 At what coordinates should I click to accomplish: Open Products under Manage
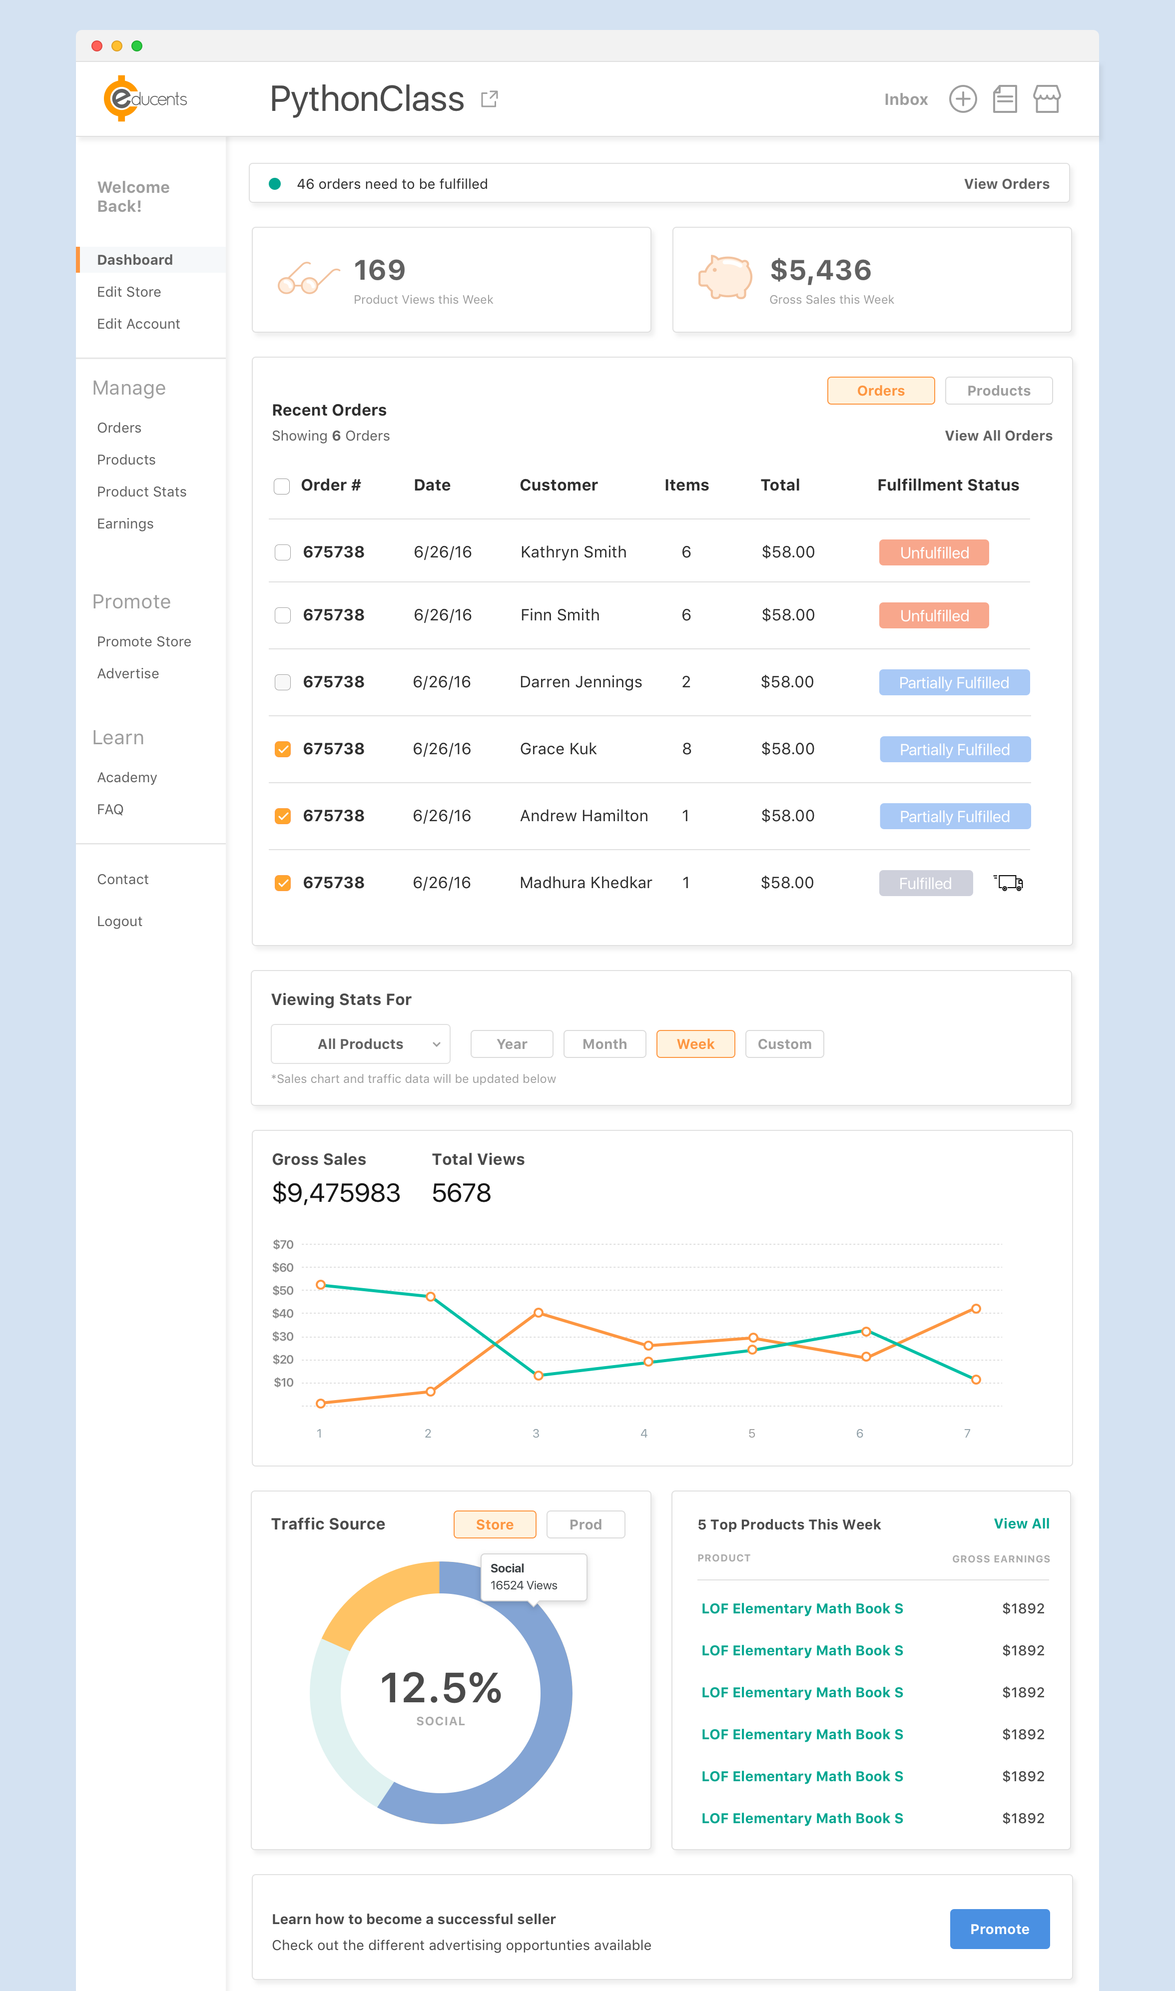(127, 460)
